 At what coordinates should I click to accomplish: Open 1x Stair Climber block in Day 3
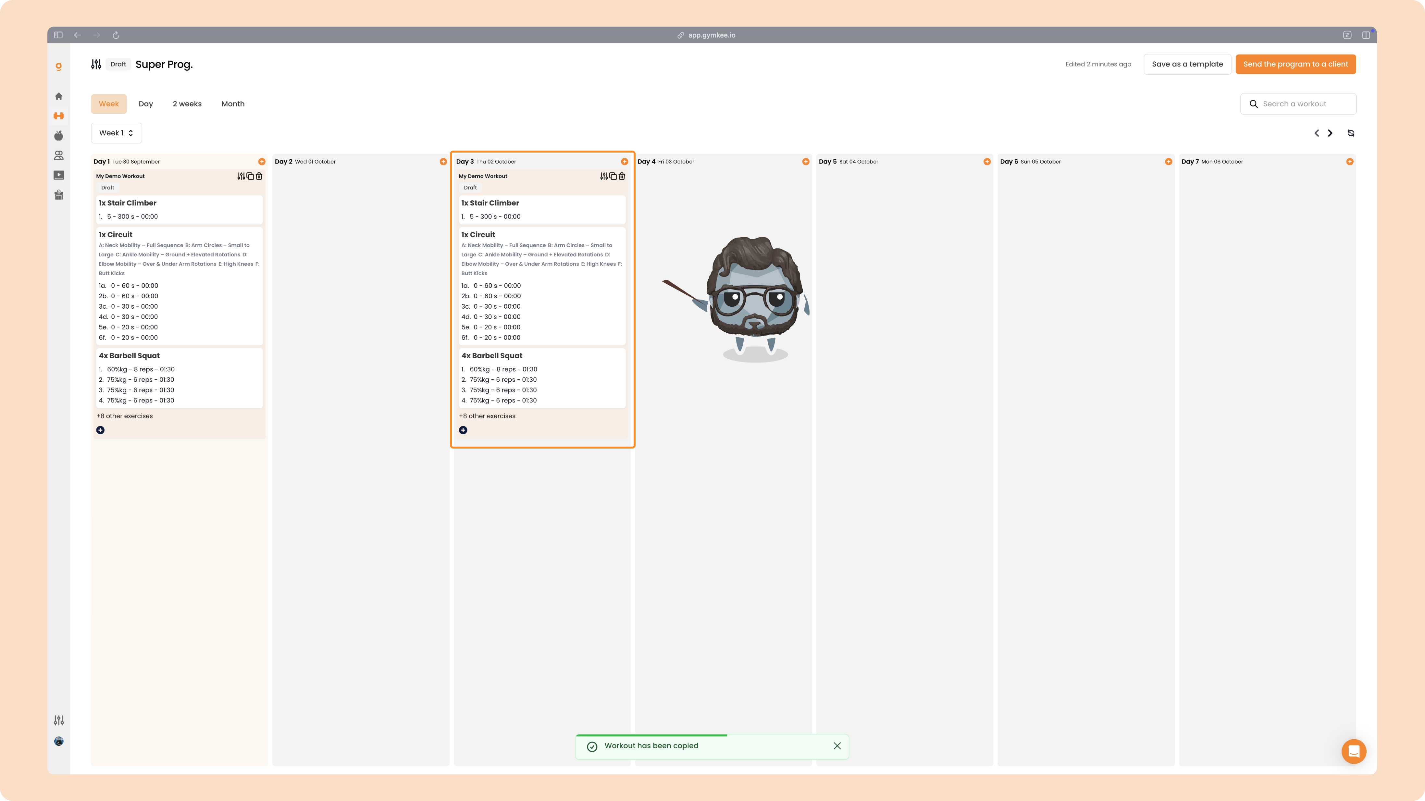point(542,210)
